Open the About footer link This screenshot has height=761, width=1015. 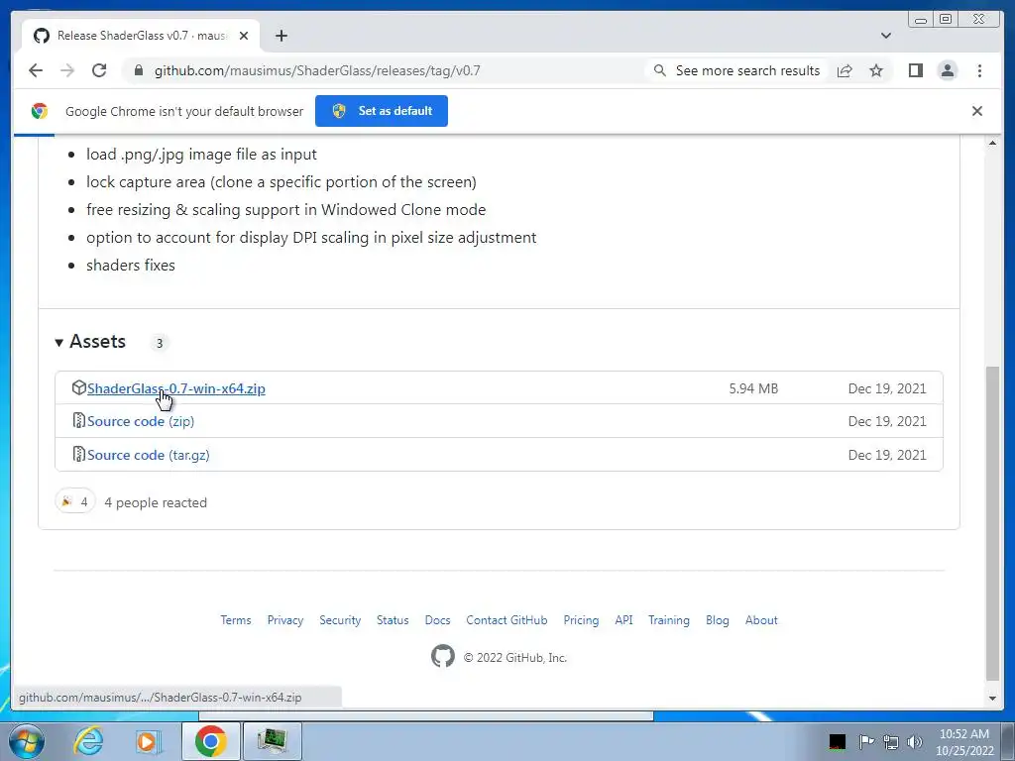coord(761,620)
